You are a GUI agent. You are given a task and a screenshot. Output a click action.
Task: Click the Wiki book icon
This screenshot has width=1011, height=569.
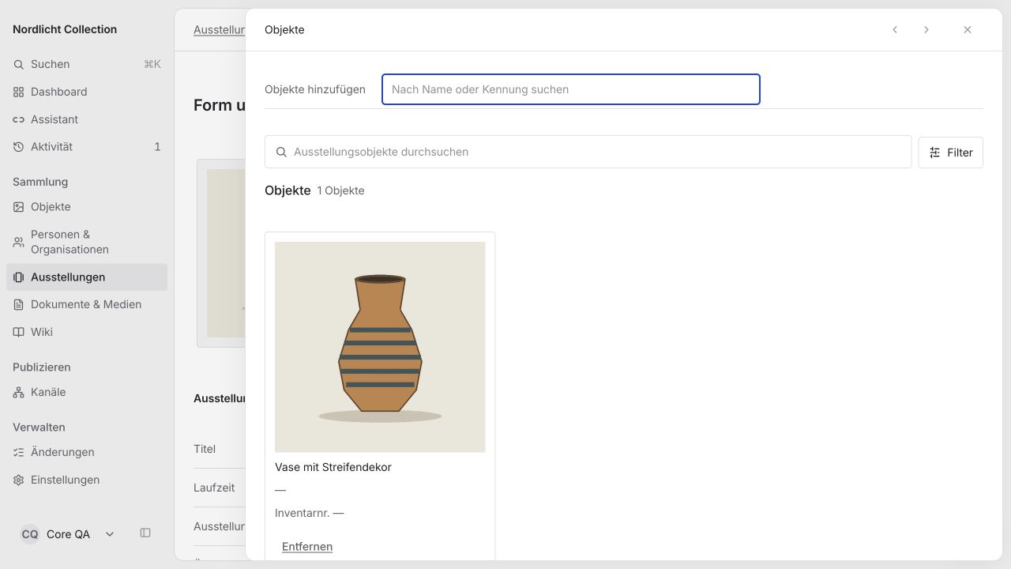click(x=19, y=332)
